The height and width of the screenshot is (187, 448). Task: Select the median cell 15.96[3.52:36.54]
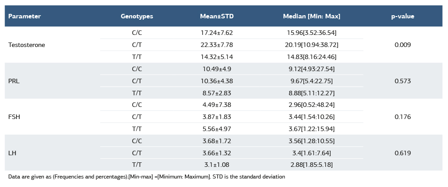coord(311,33)
